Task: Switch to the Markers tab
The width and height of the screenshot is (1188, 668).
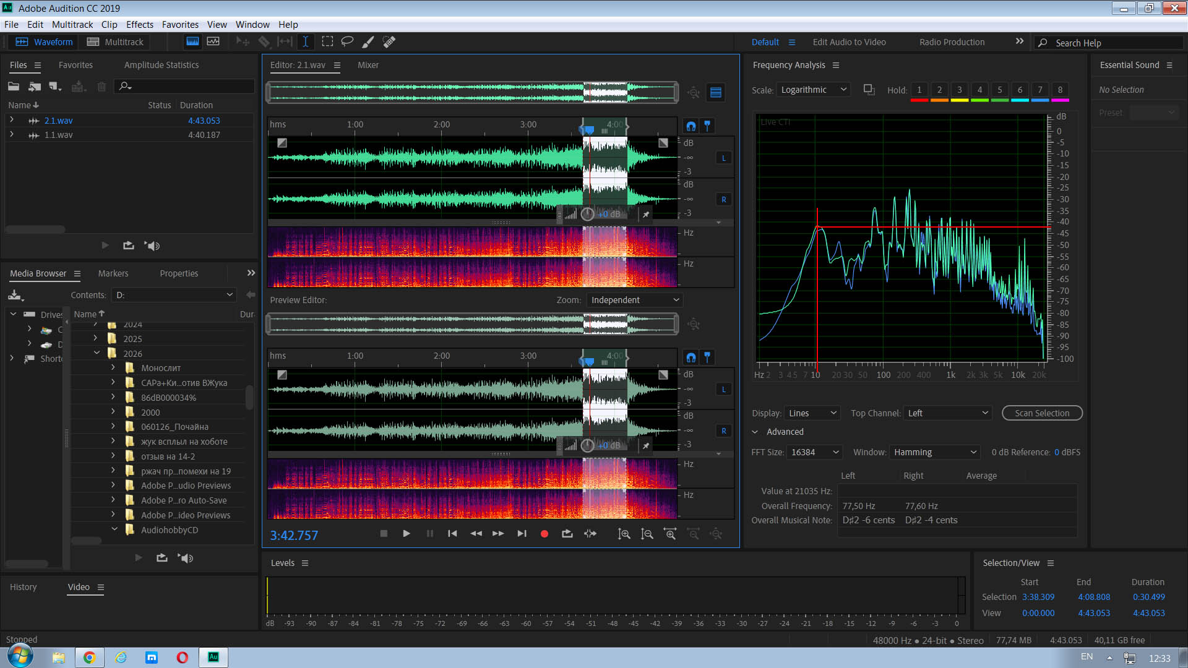Action: [113, 273]
